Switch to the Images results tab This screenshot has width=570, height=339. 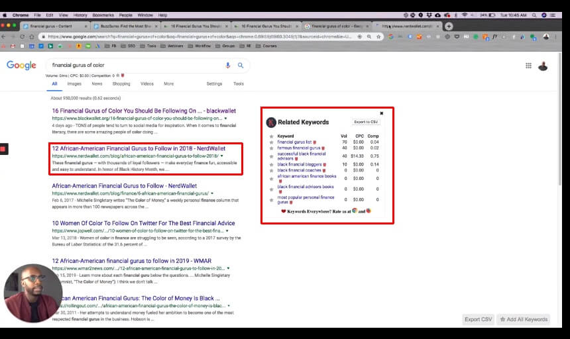(x=74, y=84)
